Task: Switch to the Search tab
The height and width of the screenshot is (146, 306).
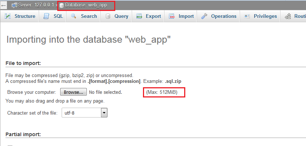Action: click(84, 16)
